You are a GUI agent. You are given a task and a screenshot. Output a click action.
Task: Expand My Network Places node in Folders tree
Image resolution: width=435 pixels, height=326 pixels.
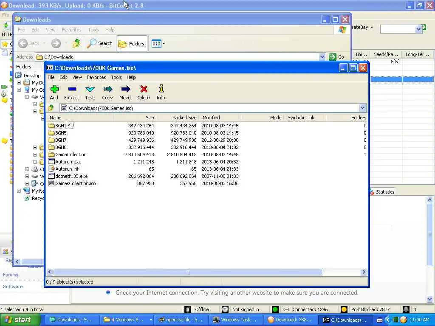(x=19, y=191)
